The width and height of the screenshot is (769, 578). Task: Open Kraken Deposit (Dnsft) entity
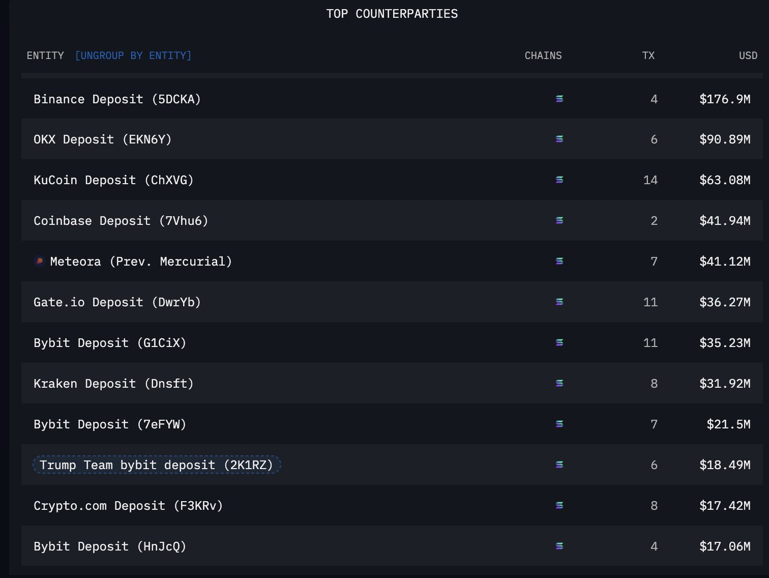pos(113,384)
